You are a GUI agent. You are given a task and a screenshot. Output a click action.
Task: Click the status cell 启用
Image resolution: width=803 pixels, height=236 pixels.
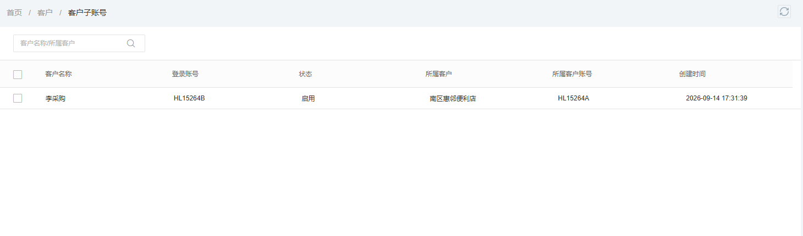point(308,99)
